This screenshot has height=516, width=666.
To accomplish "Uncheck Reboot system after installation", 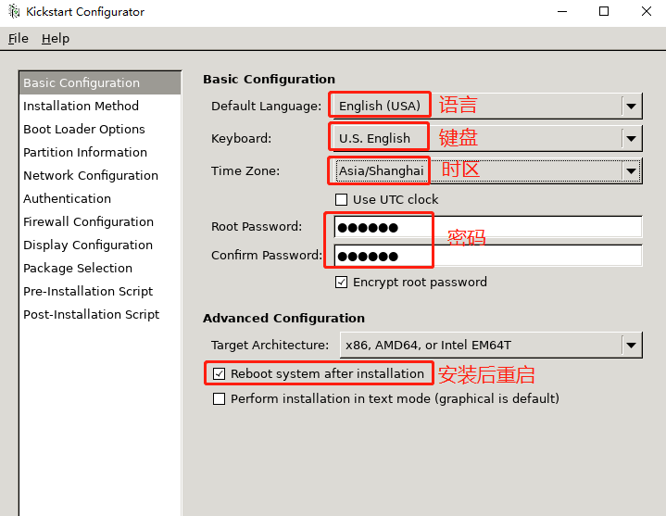I will point(220,373).
